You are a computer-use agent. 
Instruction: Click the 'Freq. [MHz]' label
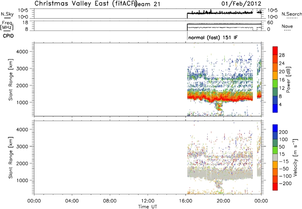7,25
